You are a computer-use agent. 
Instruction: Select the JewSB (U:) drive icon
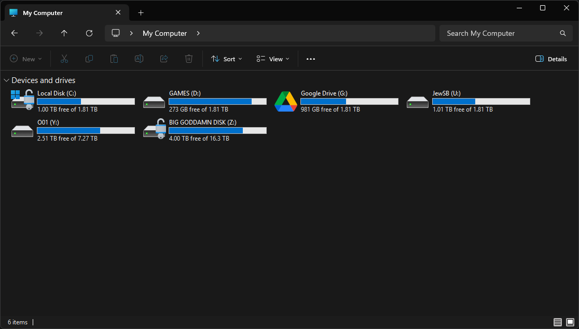(418, 102)
